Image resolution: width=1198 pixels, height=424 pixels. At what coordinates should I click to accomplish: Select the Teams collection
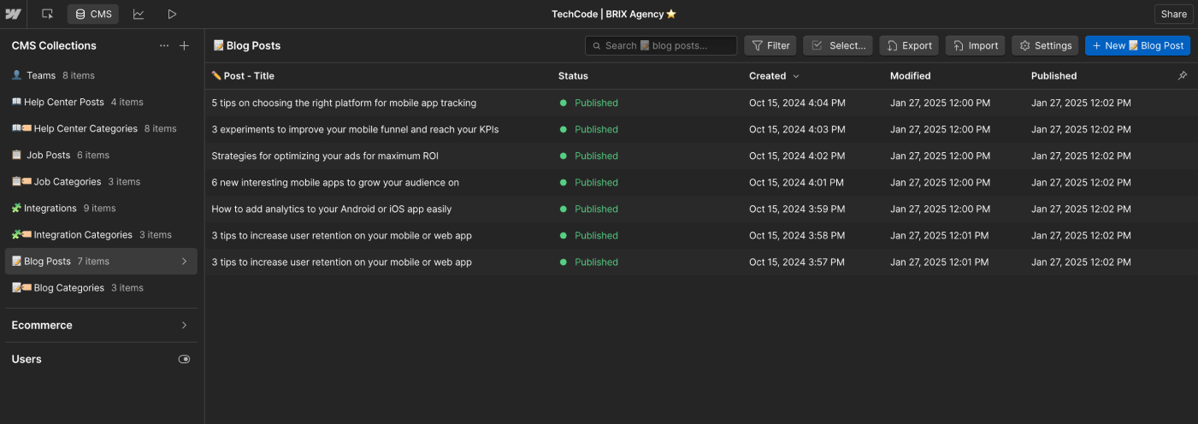click(101, 75)
